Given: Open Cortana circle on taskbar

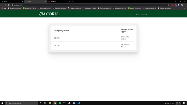Looking at the screenshot, I should pos(40,103).
